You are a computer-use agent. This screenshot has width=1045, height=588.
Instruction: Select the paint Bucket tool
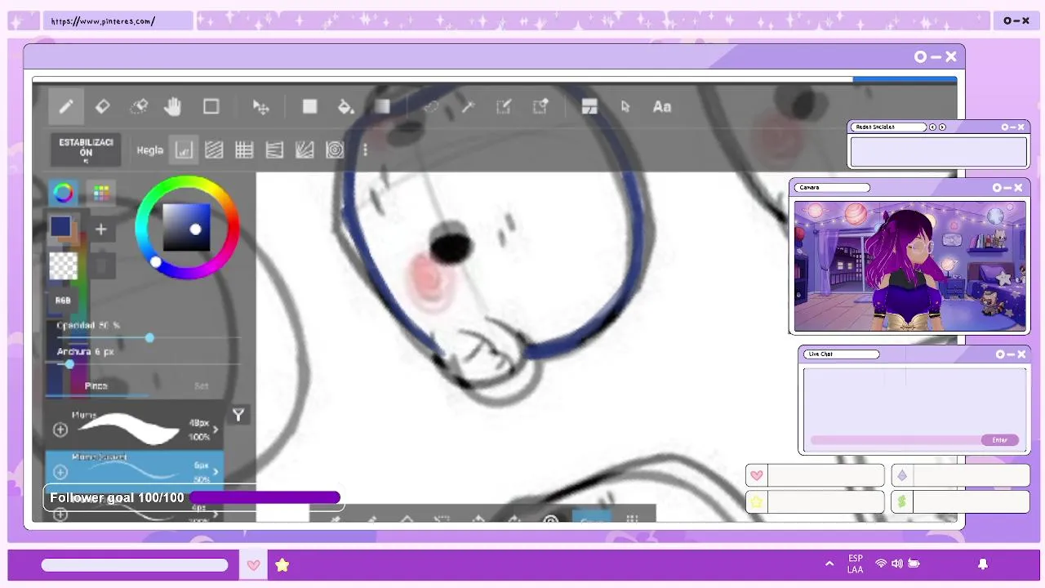(345, 107)
